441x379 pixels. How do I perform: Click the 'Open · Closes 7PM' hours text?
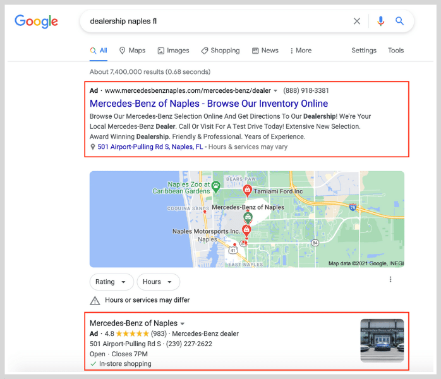[119, 354]
